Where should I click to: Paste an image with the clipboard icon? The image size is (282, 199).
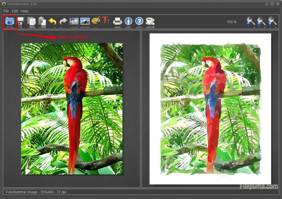click(42, 22)
